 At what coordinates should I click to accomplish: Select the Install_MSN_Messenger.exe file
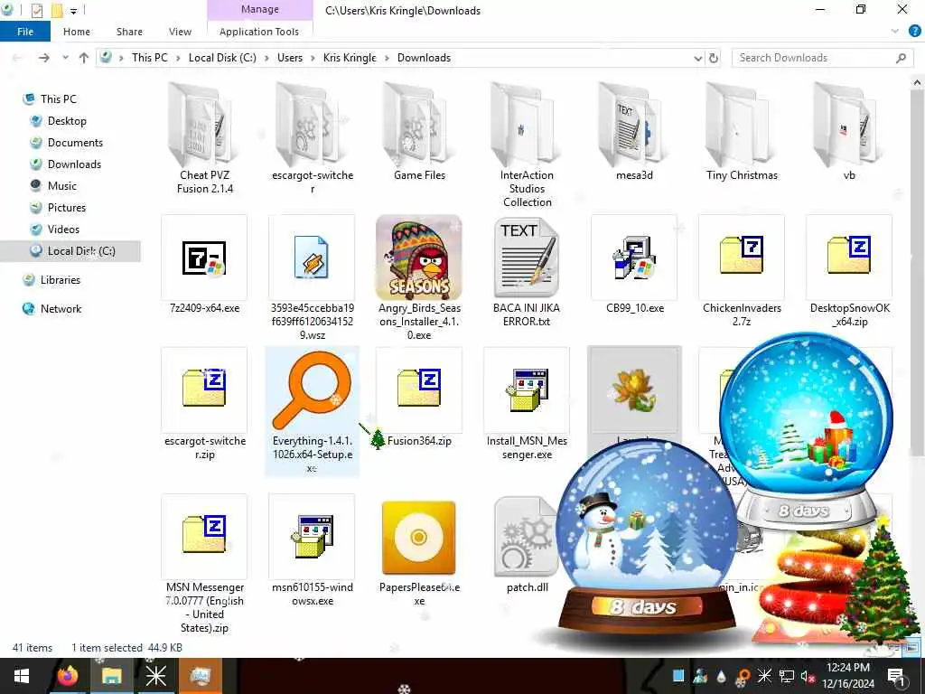pos(527,404)
